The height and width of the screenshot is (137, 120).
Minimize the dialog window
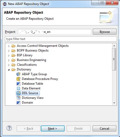(95, 3)
